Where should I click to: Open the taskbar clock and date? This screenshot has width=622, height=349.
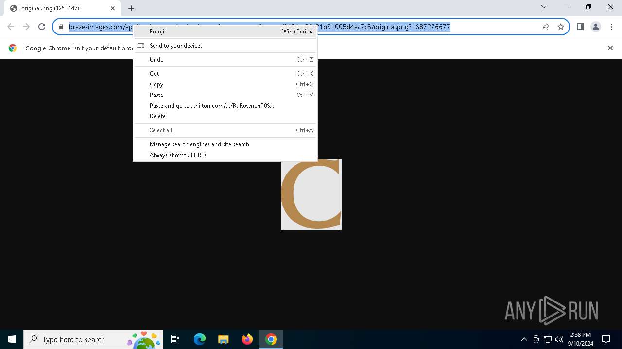click(581, 339)
